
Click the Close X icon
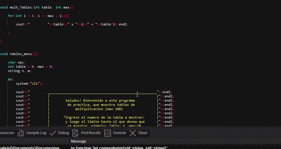[x=133, y=133]
